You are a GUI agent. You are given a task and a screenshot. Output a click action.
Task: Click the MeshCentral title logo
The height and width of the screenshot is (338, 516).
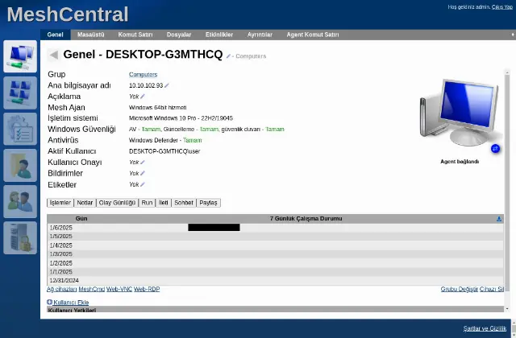[68, 14]
